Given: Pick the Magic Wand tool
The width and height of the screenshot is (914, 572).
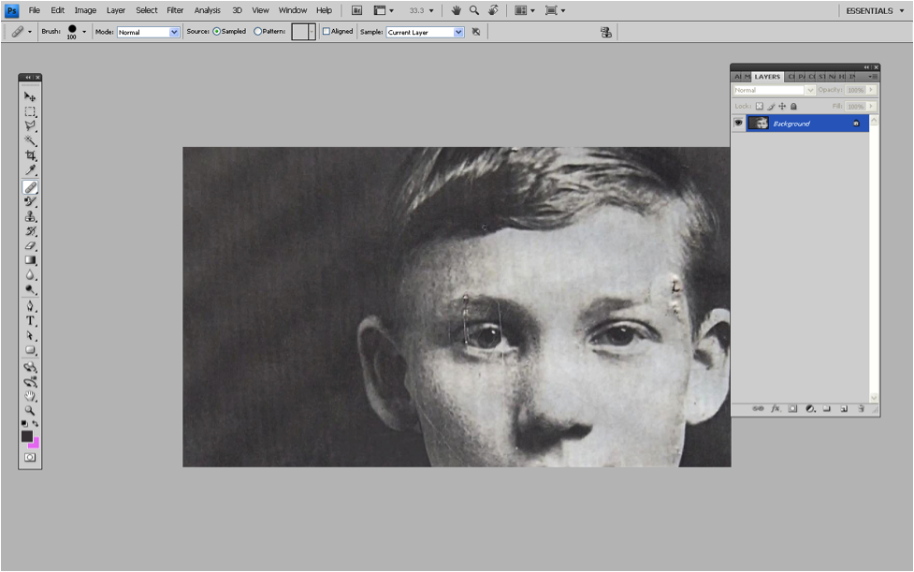Looking at the screenshot, I should point(30,140).
